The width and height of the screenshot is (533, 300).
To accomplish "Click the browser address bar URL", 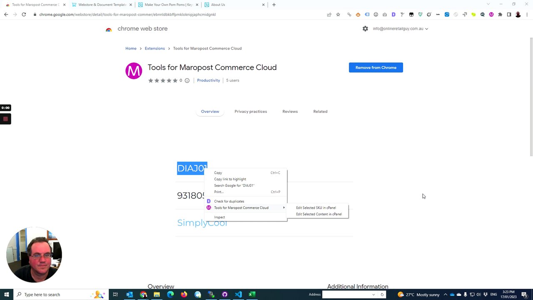I will pos(127,15).
